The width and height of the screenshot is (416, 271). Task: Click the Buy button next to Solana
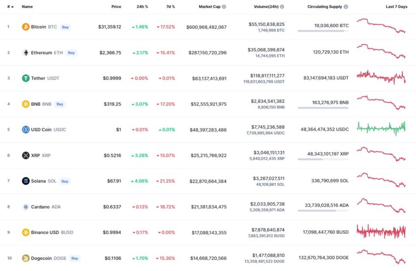pos(65,181)
